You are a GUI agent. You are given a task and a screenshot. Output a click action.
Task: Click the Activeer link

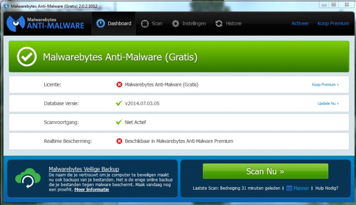pos(300,23)
